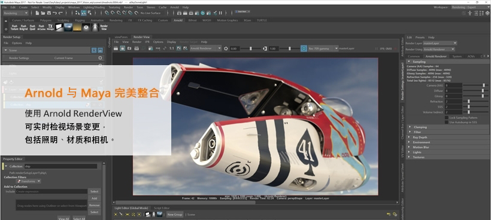Click the exposure reset icon in Render View

click(x=226, y=48)
